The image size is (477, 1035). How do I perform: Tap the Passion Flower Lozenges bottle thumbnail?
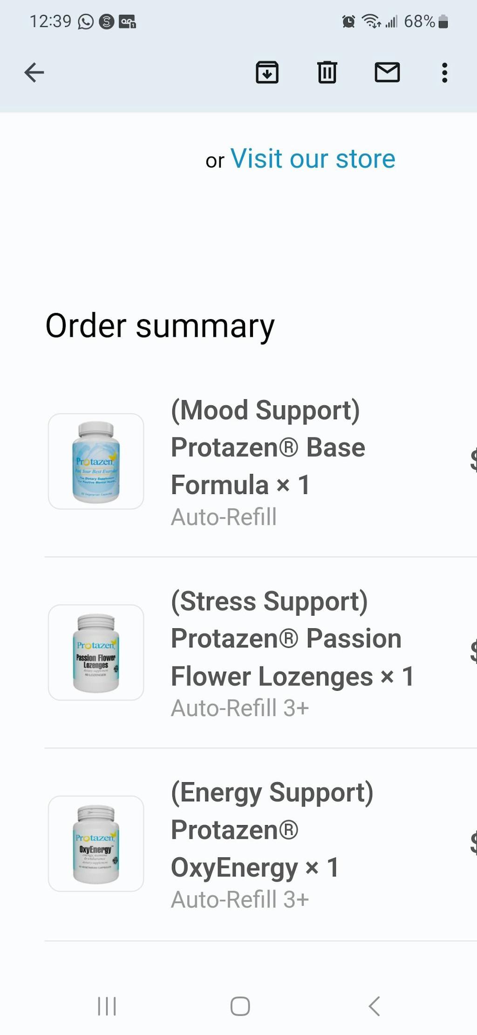96,652
